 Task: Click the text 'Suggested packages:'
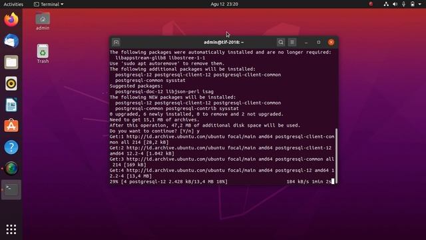tap(136, 86)
